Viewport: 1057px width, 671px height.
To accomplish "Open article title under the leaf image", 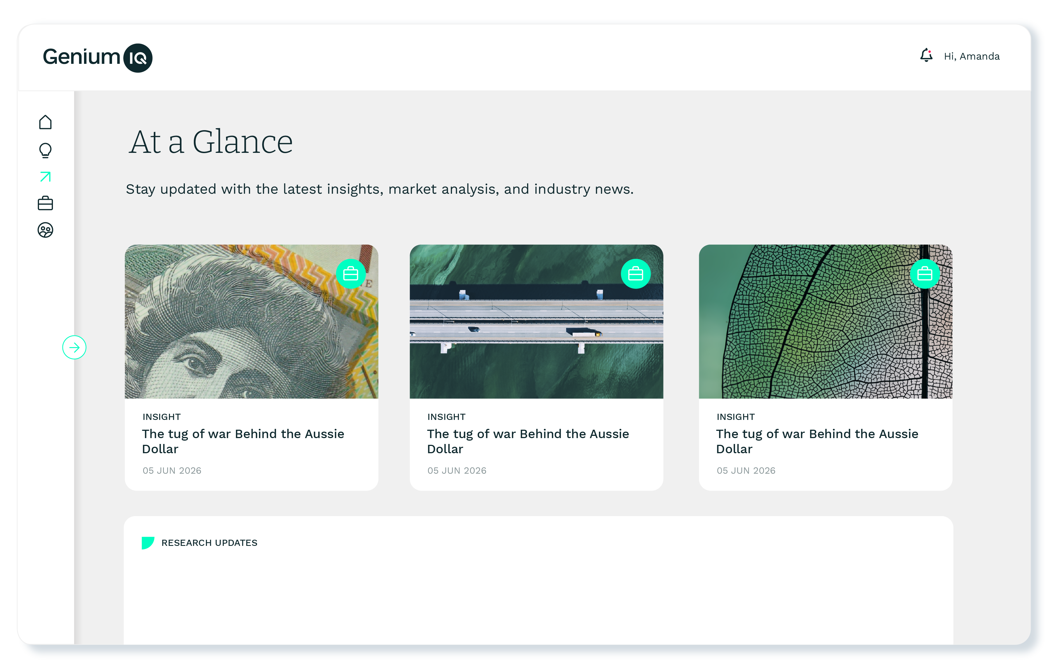I will pyautogui.click(x=817, y=441).
